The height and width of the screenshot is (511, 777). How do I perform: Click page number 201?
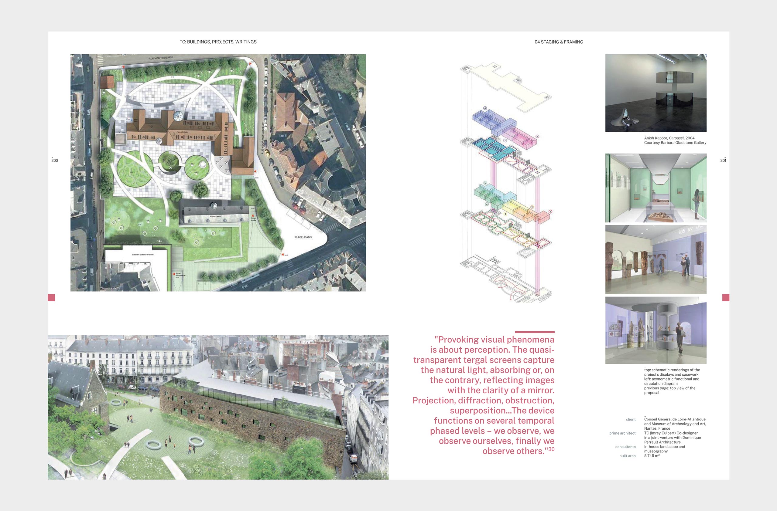pos(723,161)
